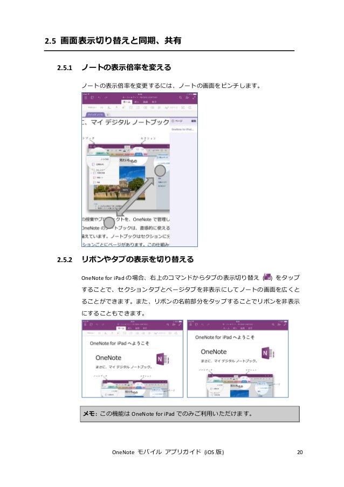The width and height of the screenshot is (344, 487).
Task: Click the heading 2.5.2 リボンやタブの表示を切り替える
Action: pyautogui.click(x=125, y=259)
